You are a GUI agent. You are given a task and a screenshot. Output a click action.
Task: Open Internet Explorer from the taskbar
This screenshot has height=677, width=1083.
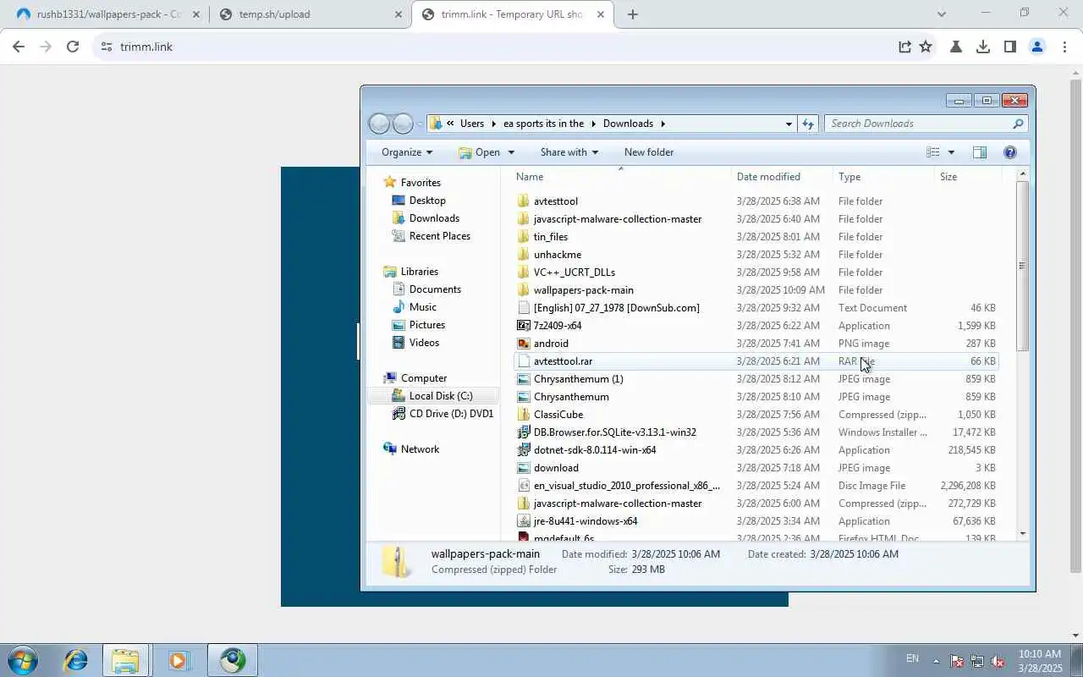pyautogui.click(x=75, y=660)
